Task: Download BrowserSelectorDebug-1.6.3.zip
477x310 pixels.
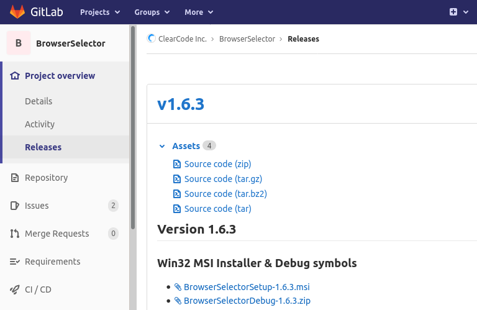Action: click(247, 301)
